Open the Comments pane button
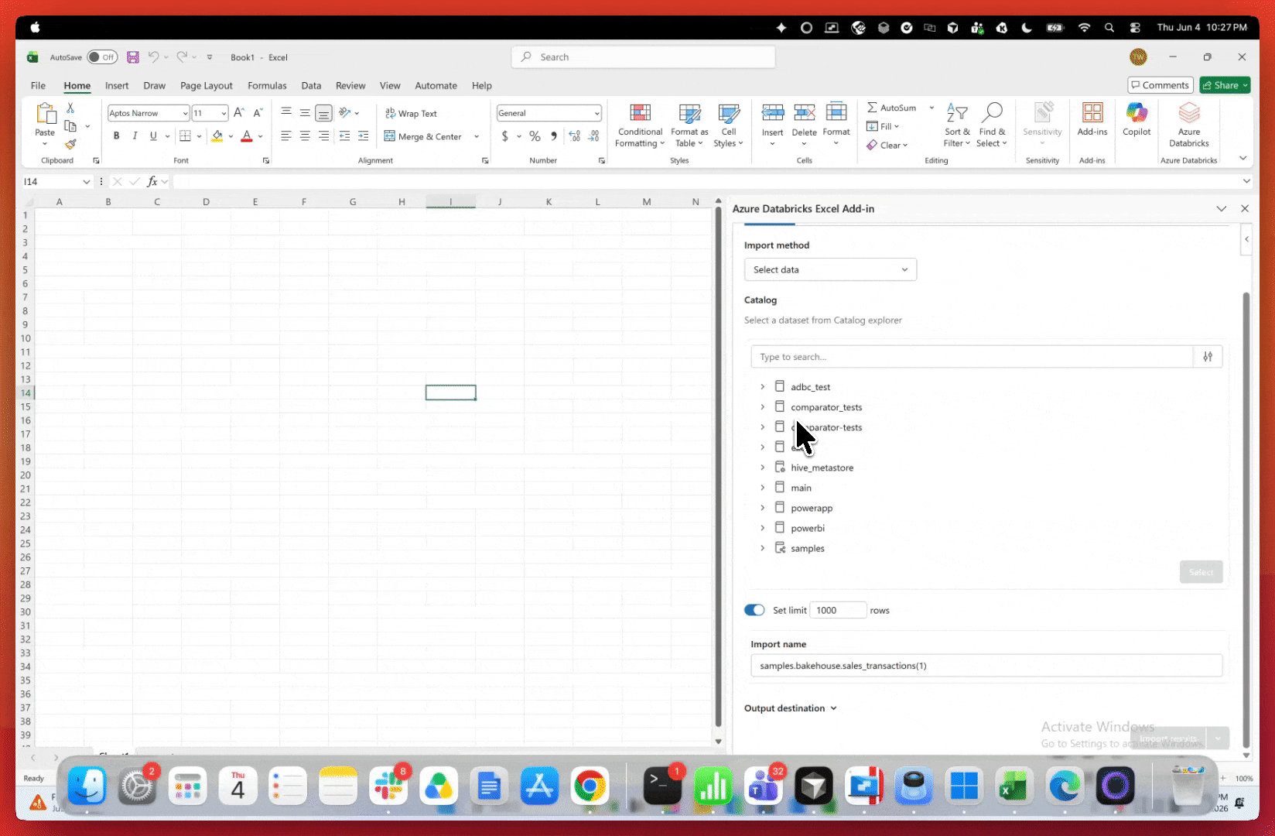Screen dimensions: 1275x836 pyautogui.click(x=1159, y=85)
